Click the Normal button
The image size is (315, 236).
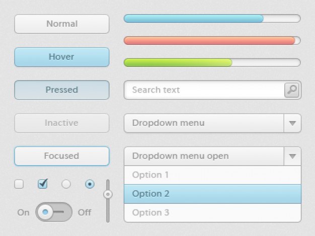62,24
